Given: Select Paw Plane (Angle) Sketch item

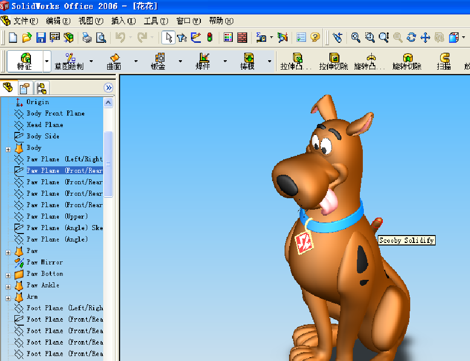Looking at the screenshot, I should [64, 228].
